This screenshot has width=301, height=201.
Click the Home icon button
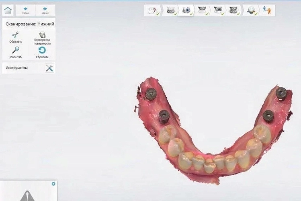pos(8,10)
